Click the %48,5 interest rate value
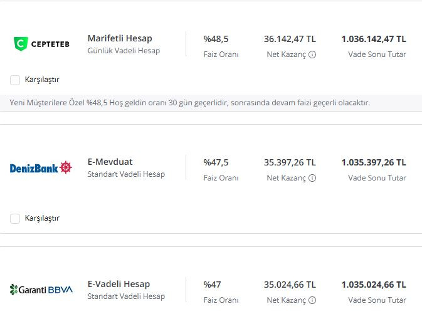422x319 pixels. [x=216, y=39]
